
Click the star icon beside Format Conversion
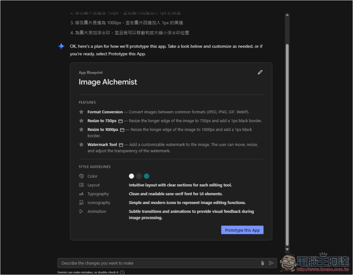[x=81, y=112]
